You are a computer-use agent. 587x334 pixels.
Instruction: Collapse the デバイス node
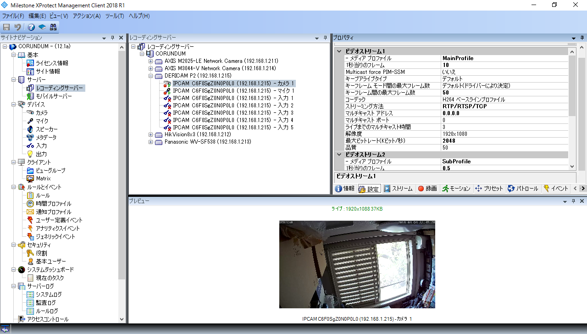[x=13, y=105]
